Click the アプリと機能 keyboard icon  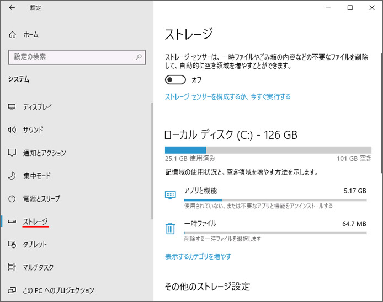point(170,195)
